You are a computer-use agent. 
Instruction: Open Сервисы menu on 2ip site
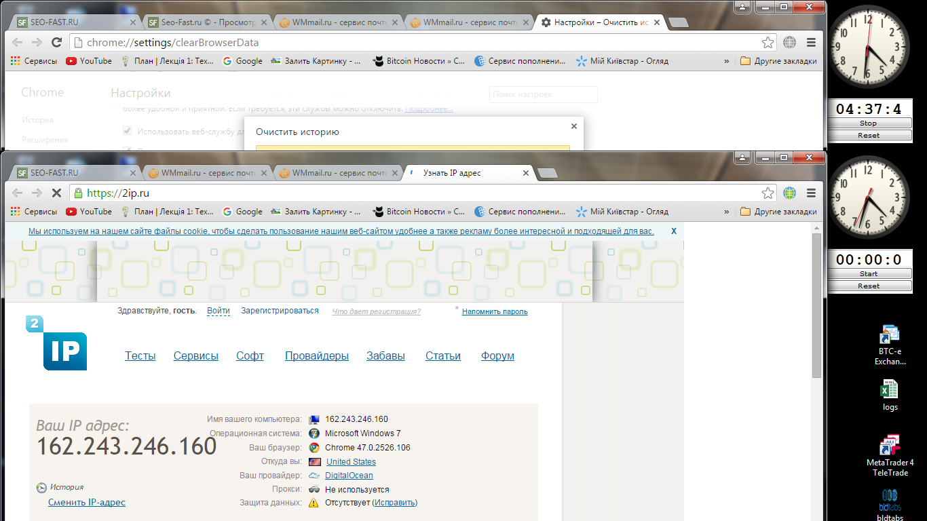coord(196,355)
